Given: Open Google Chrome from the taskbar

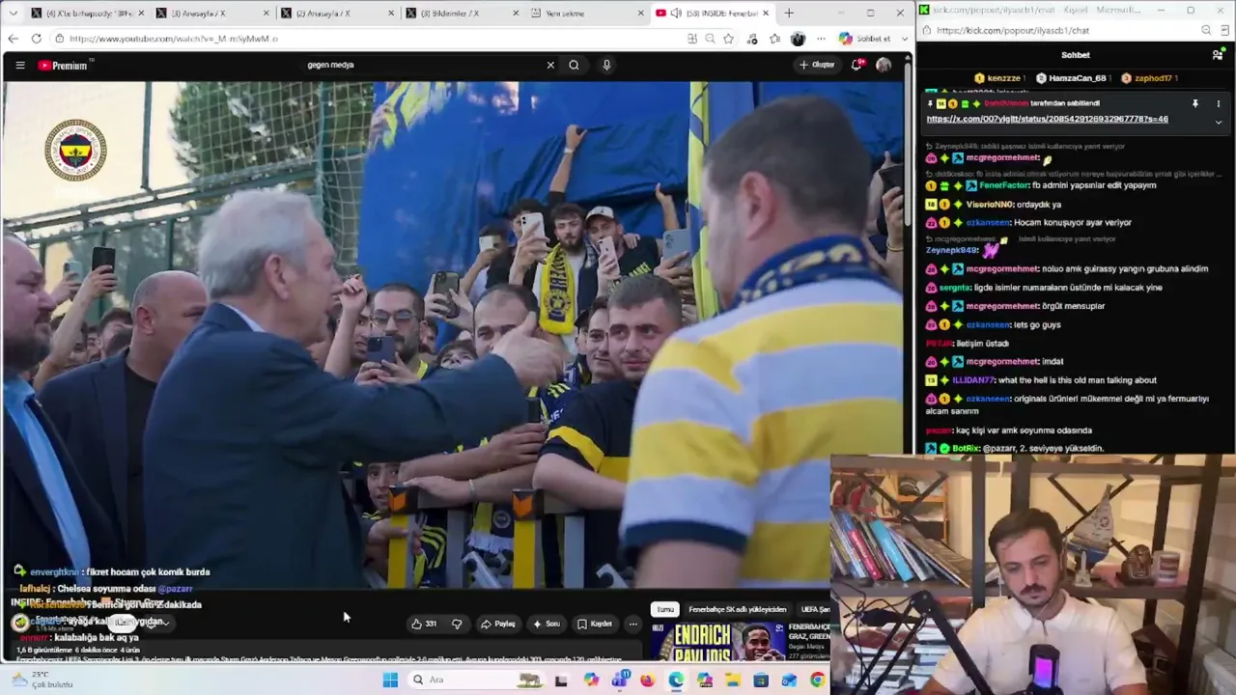Looking at the screenshot, I should [818, 681].
